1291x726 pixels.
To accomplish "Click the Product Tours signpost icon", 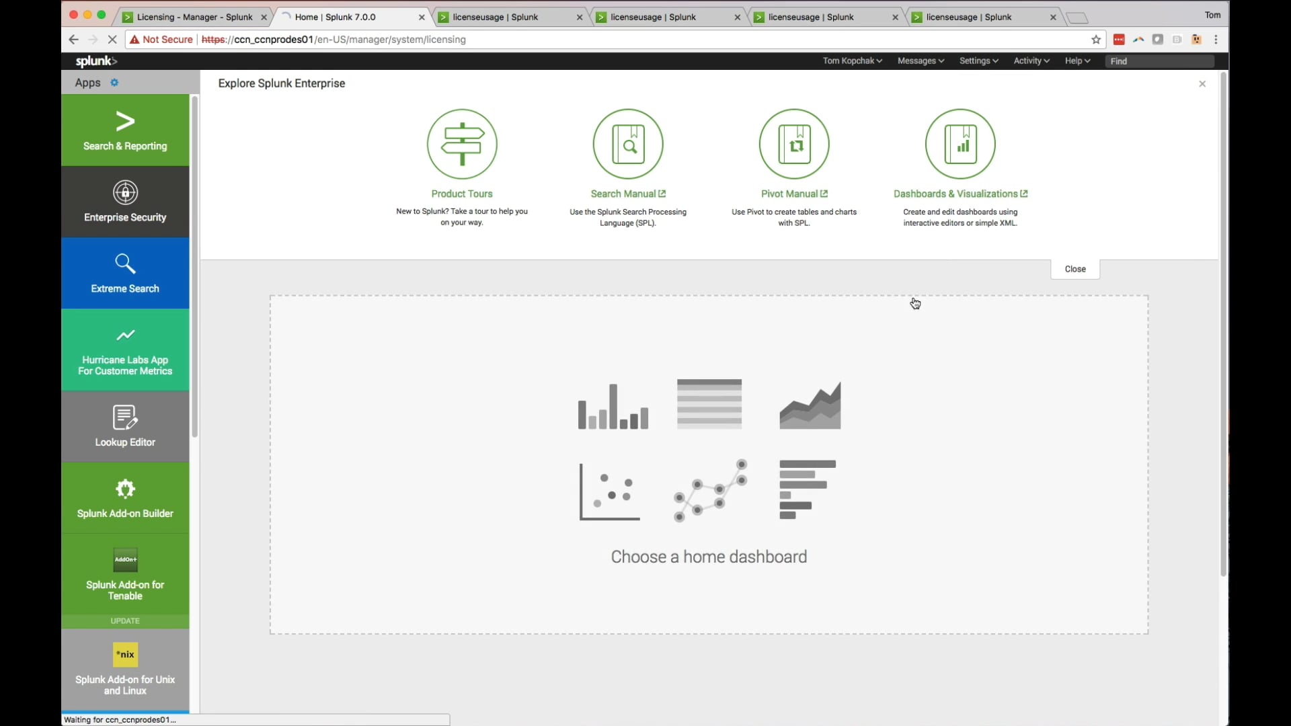I will pyautogui.click(x=461, y=143).
